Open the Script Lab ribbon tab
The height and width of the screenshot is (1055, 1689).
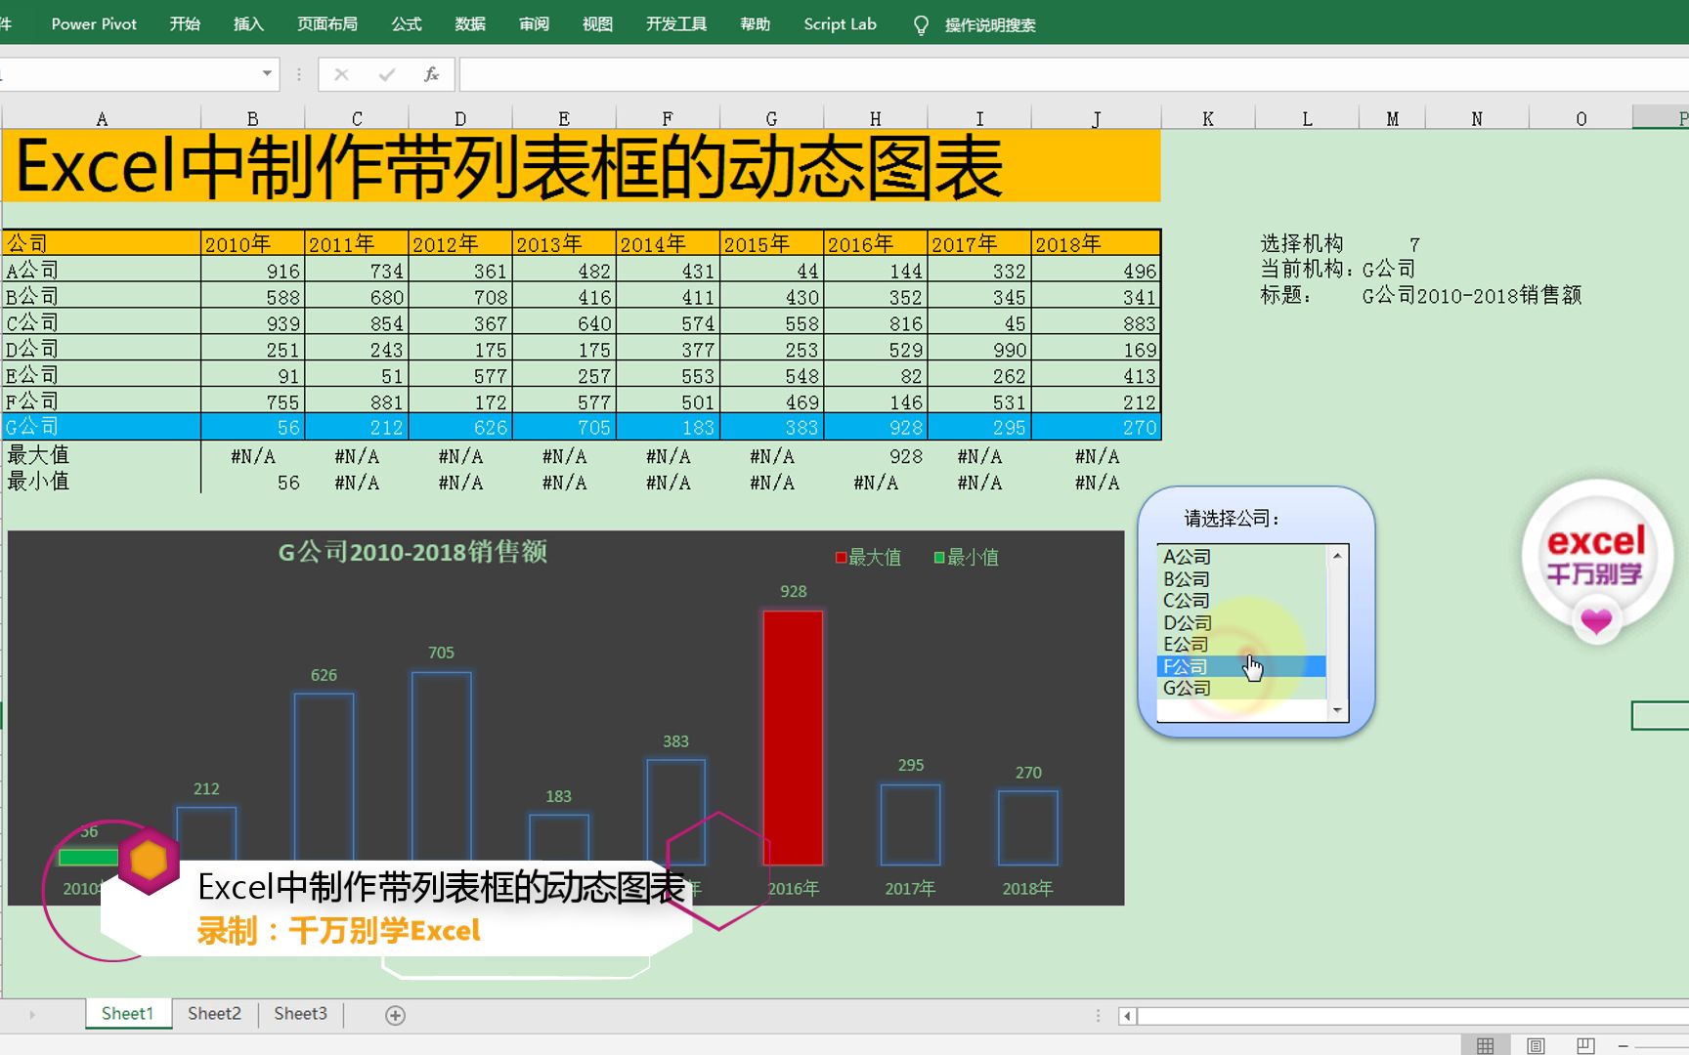pos(839,24)
